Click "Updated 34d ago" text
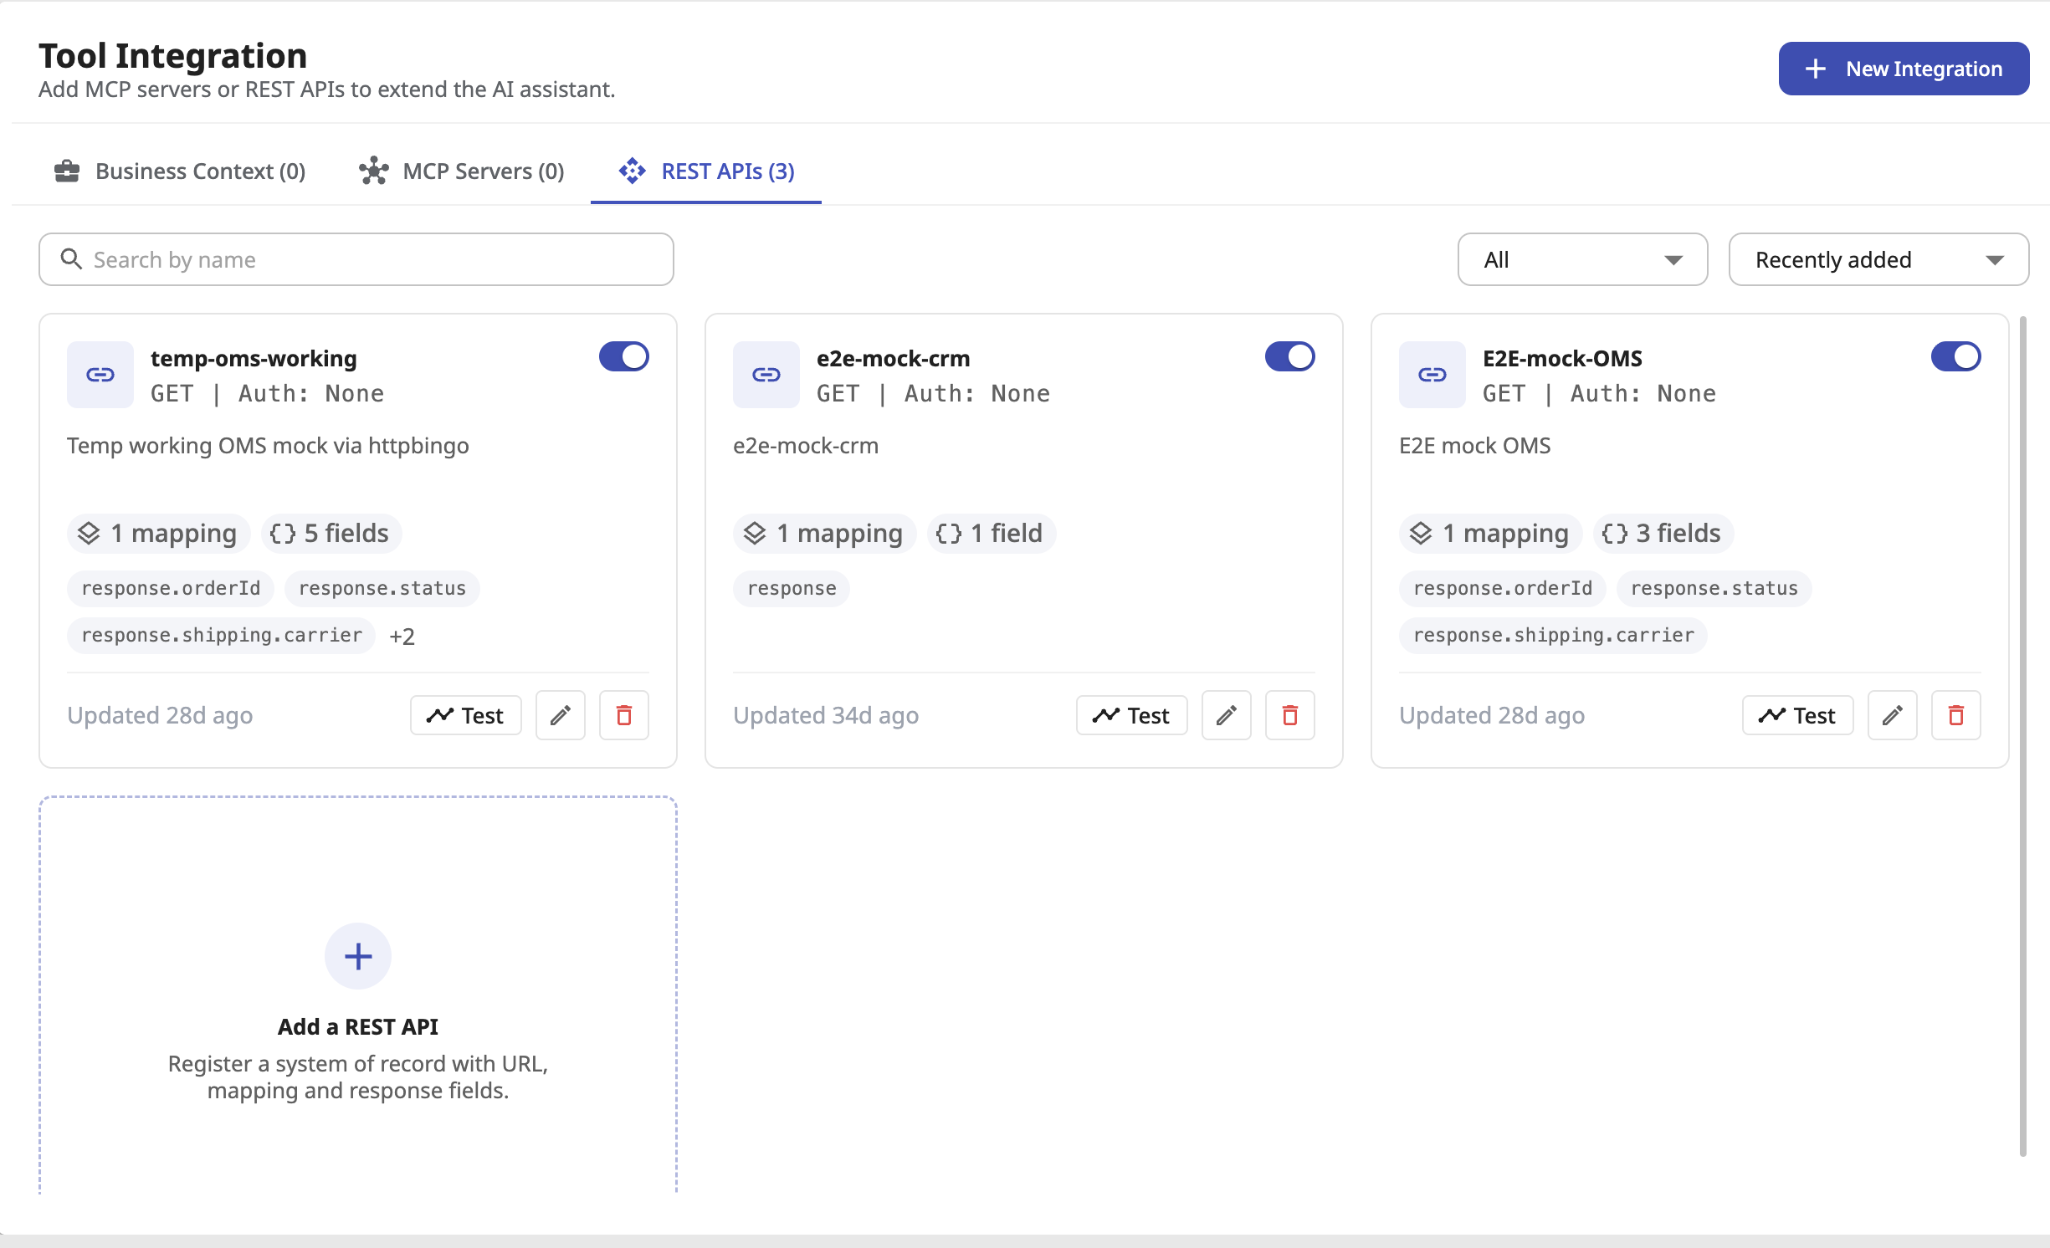2050x1248 pixels. tap(826, 715)
